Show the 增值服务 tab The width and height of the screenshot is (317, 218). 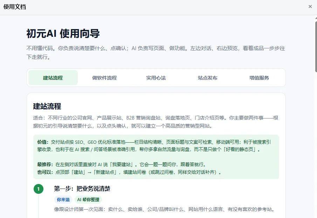click(259, 78)
